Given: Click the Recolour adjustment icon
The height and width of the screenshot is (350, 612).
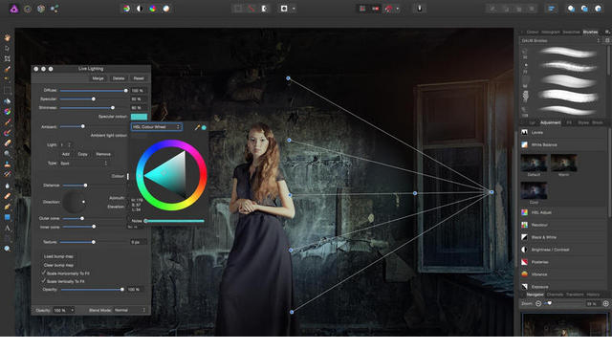Looking at the screenshot, I should pyautogui.click(x=525, y=225).
